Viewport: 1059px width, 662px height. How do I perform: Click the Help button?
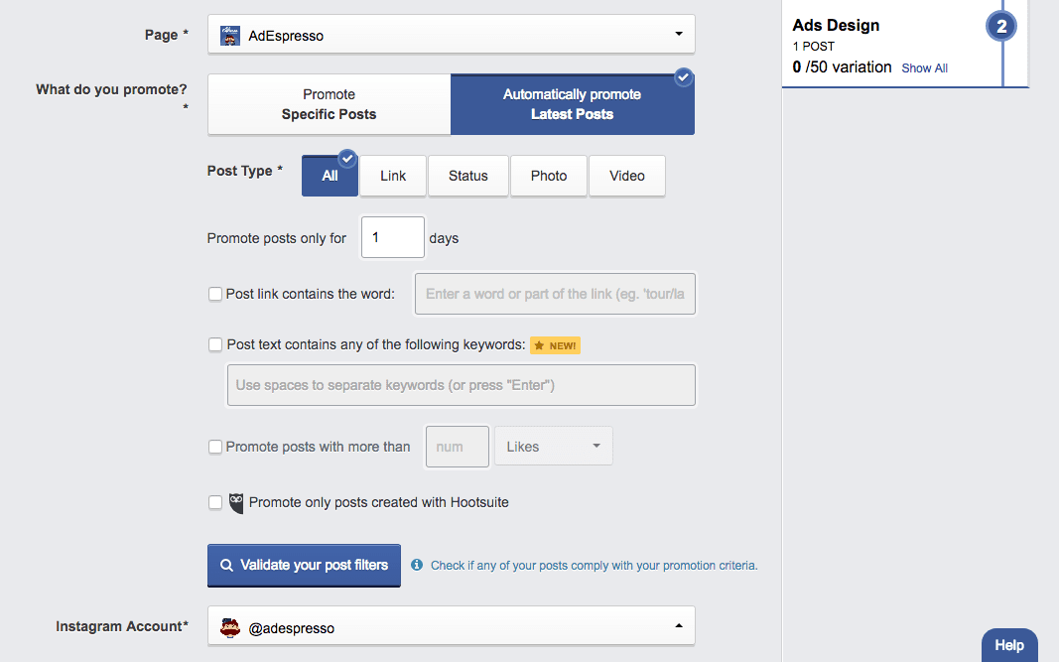point(1009,645)
